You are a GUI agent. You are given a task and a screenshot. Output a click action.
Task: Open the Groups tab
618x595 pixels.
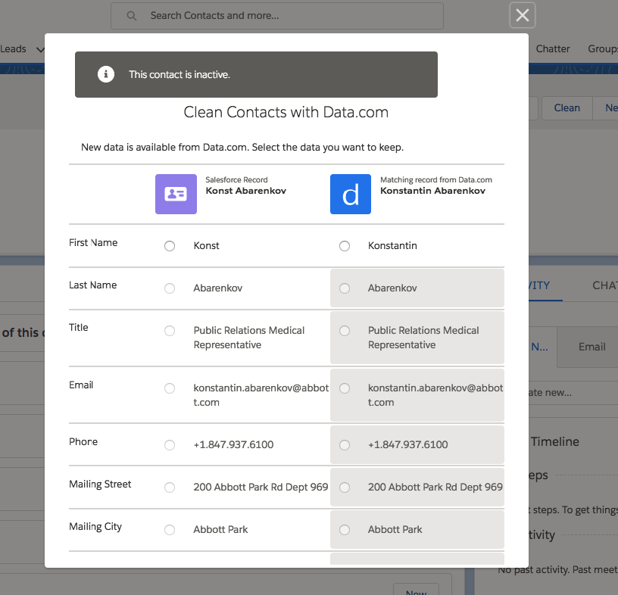click(603, 48)
